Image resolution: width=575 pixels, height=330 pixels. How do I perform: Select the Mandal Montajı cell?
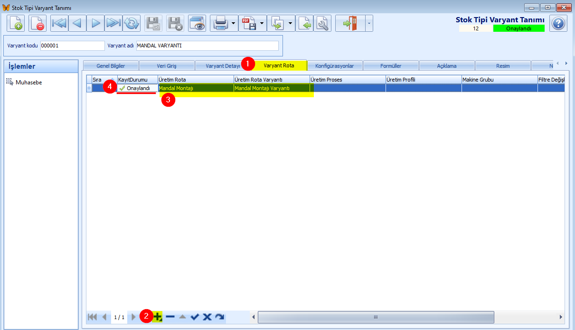196,88
